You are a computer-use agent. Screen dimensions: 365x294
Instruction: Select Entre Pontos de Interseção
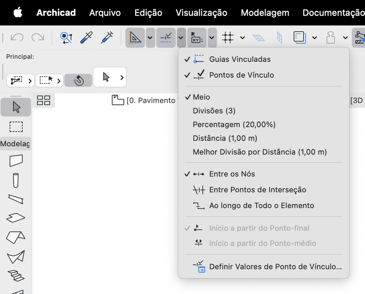[263, 190]
